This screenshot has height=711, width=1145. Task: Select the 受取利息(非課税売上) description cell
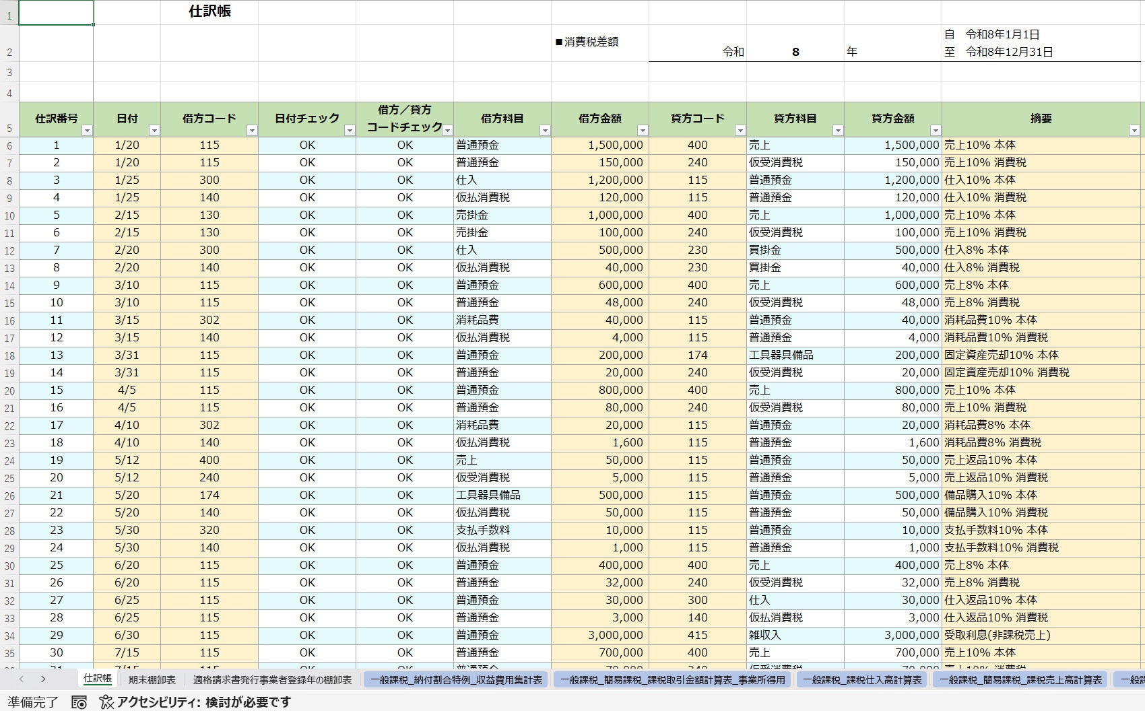coord(1042,635)
